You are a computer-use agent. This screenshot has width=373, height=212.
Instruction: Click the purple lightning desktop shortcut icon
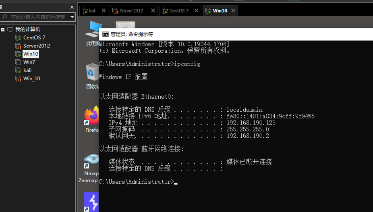[x=91, y=202]
